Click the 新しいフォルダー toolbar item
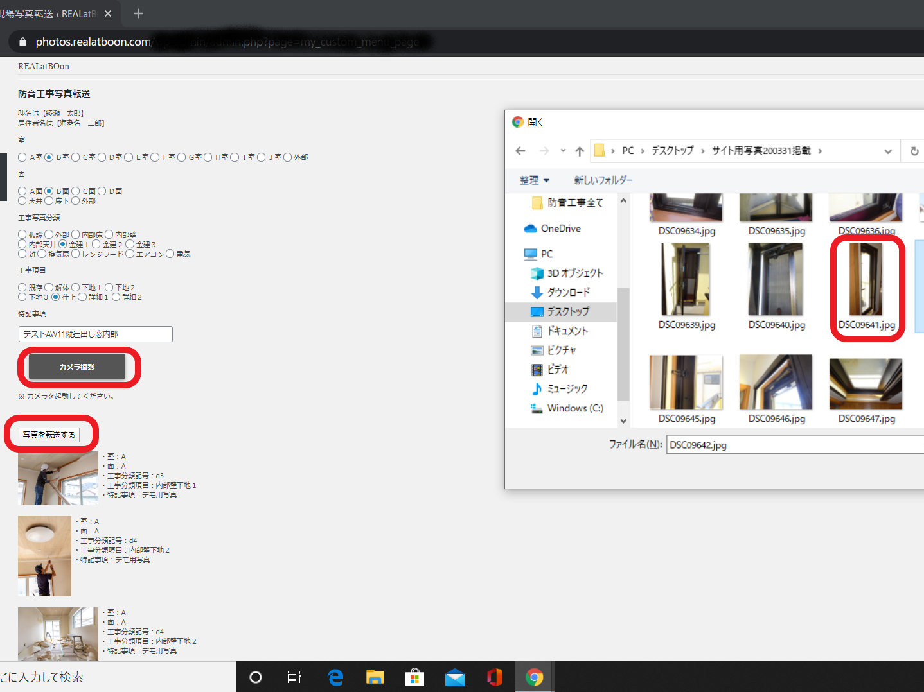 point(603,180)
